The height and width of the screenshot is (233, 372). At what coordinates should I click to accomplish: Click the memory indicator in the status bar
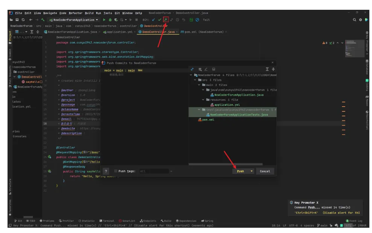tap(355, 225)
